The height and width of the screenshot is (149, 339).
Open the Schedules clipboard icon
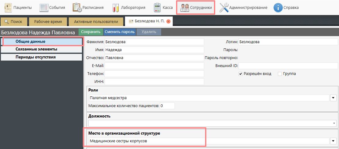point(77,8)
